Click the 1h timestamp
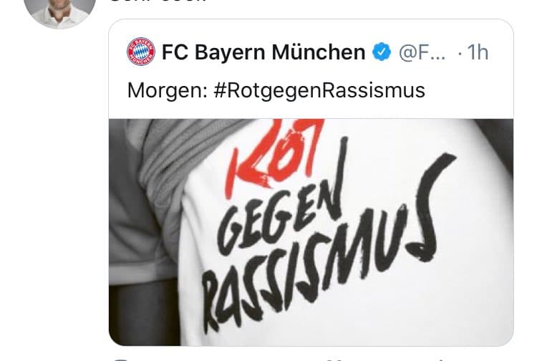 click(x=478, y=52)
